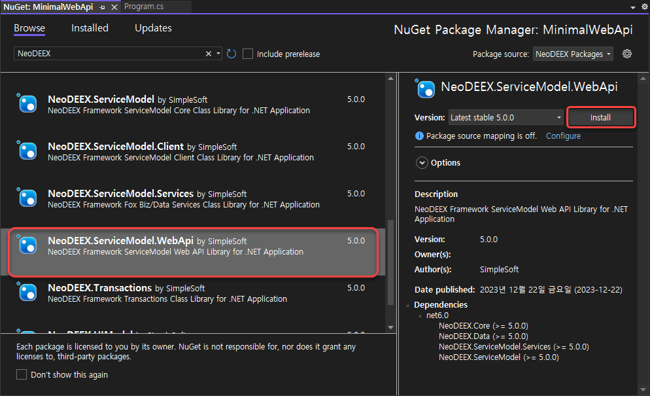Click the Description heading in details pane
The width and height of the screenshot is (650, 396).
click(x=436, y=194)
